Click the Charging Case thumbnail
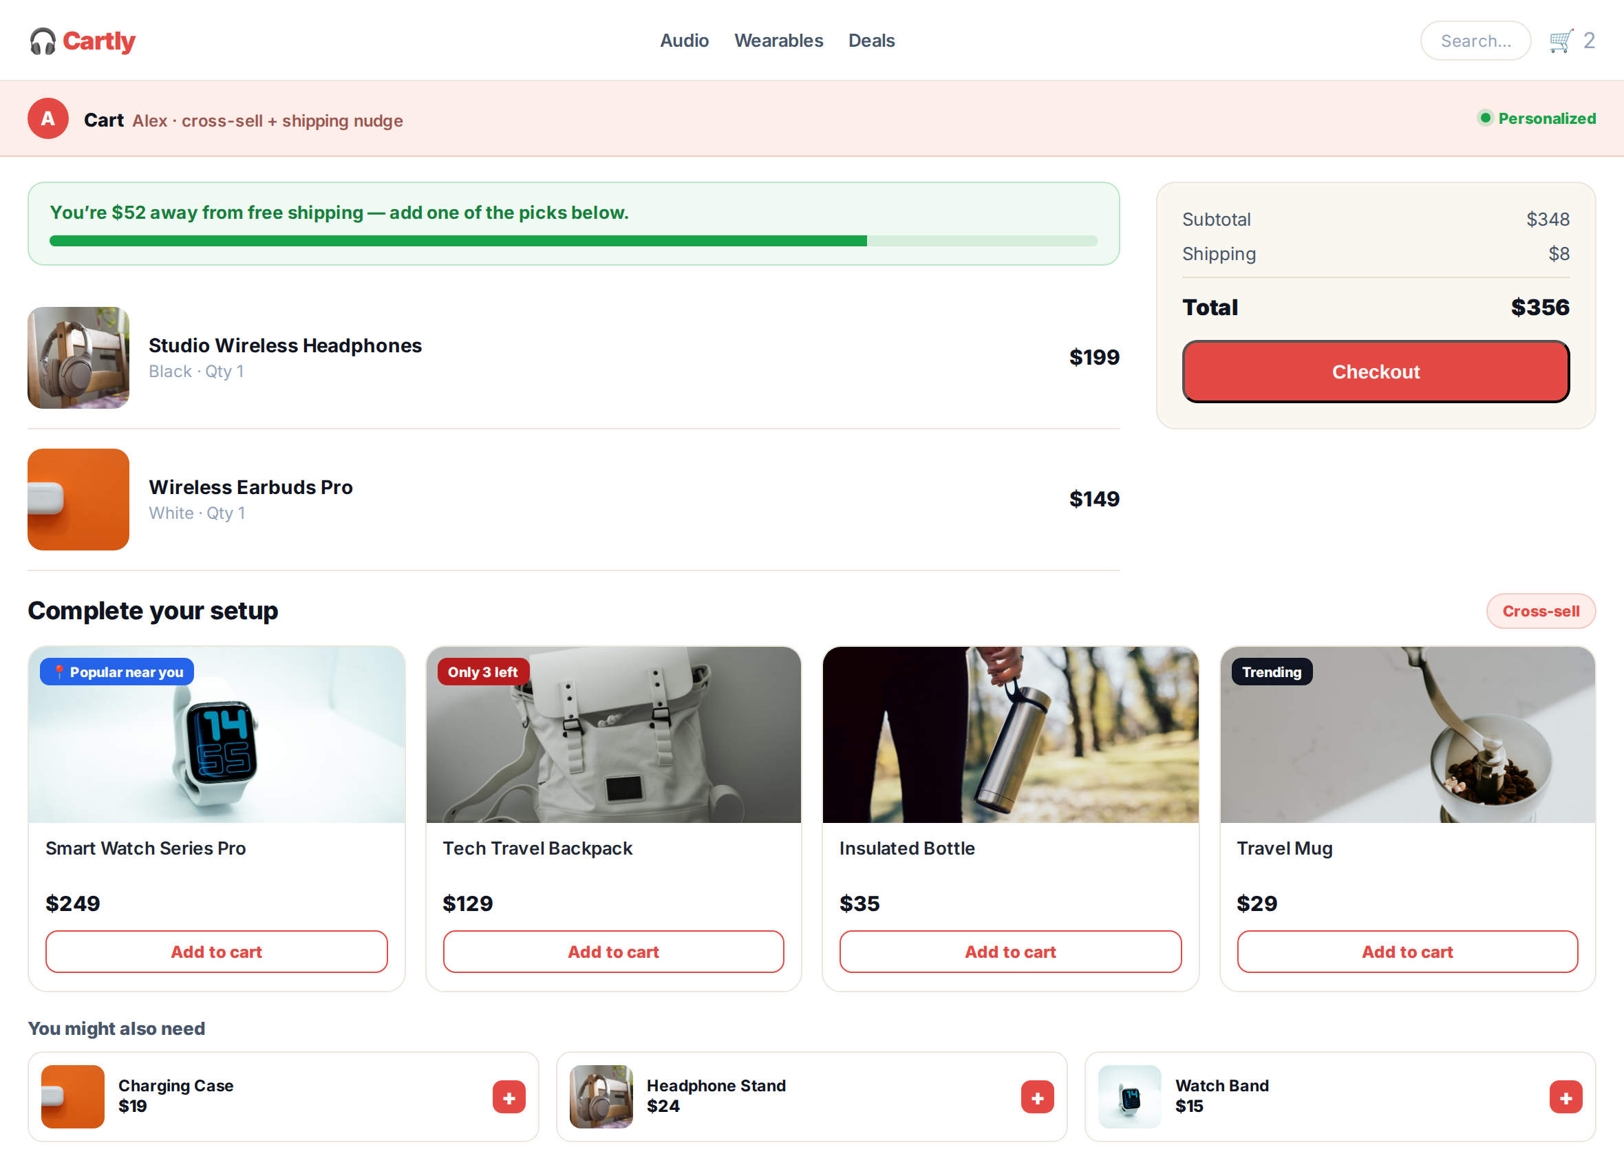The width and height of the screenshot is (1624, 1167). [72, 1097]
